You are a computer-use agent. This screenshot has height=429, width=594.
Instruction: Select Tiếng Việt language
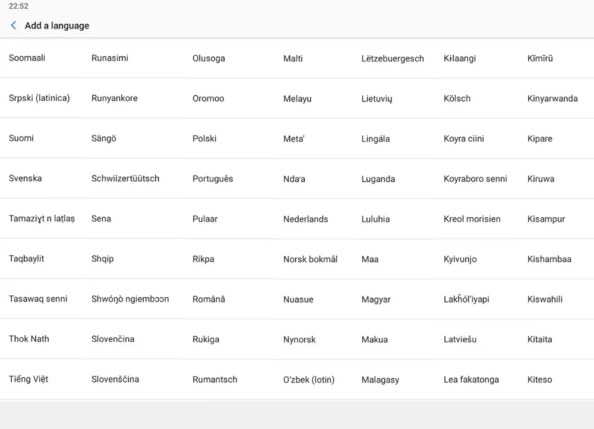click(x=29, y=379)
